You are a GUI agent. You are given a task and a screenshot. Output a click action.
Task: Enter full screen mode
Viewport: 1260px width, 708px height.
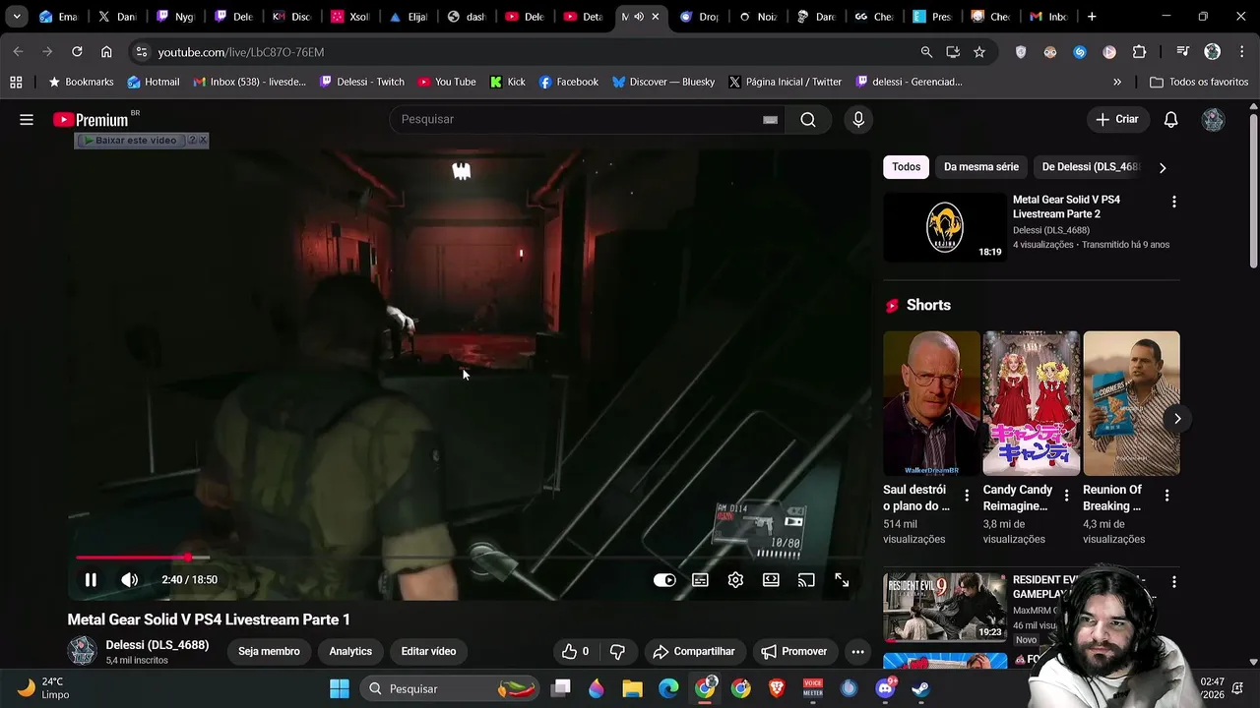point(842,580)
